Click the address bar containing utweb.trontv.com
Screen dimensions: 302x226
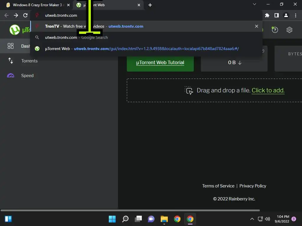pyautogui.click(x=146, y=15)
